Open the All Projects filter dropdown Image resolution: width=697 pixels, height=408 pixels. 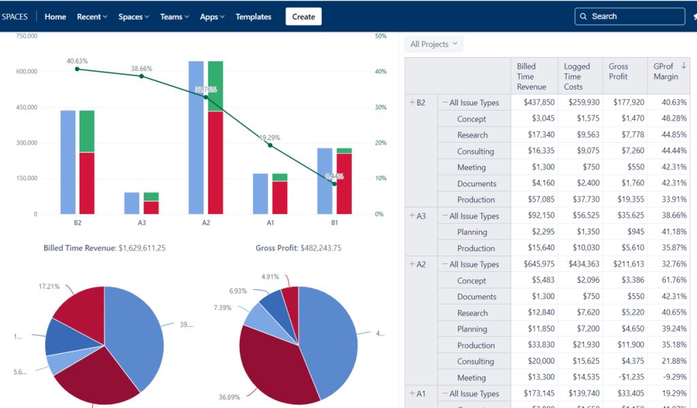point(434,44)
